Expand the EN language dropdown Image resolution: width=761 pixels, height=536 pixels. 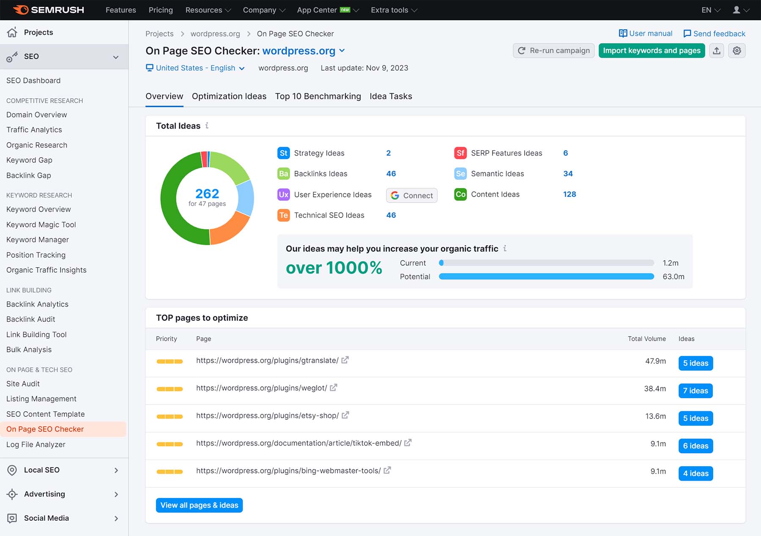(710, 10)
